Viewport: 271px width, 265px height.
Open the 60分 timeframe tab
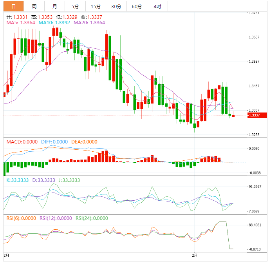coord(137,6)
